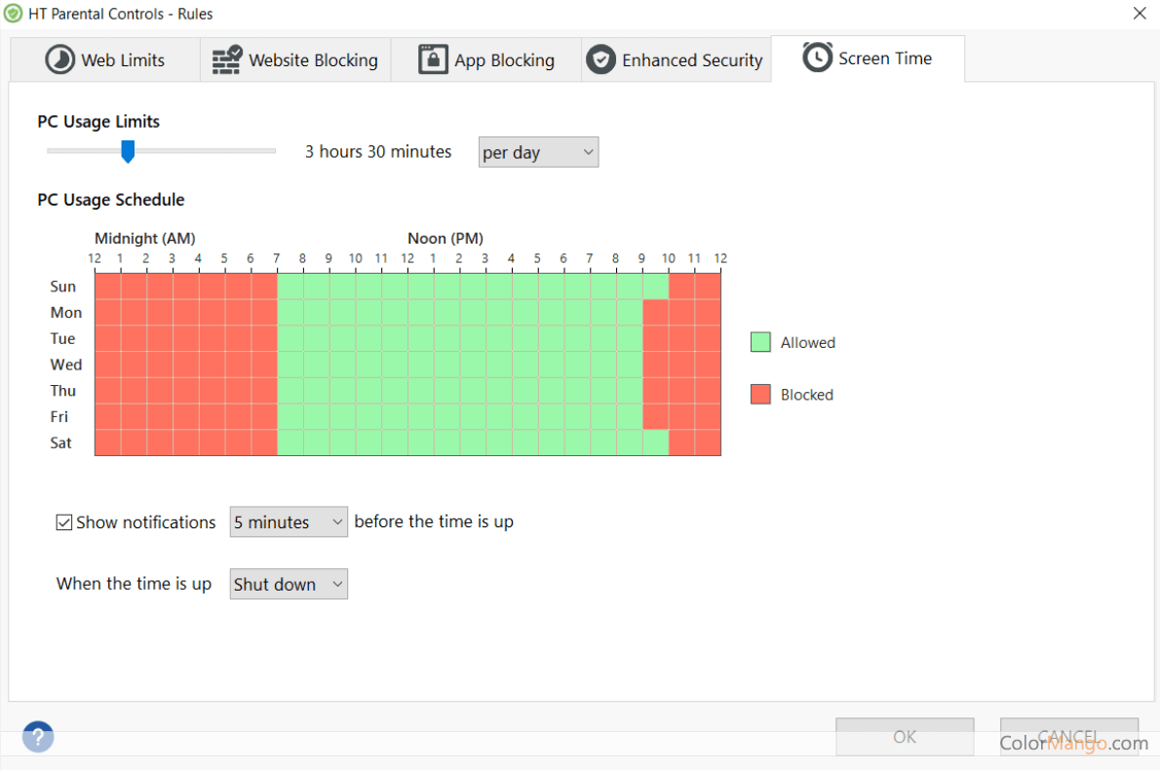Open the 5 minutes notification dropdown

(289, 522)
